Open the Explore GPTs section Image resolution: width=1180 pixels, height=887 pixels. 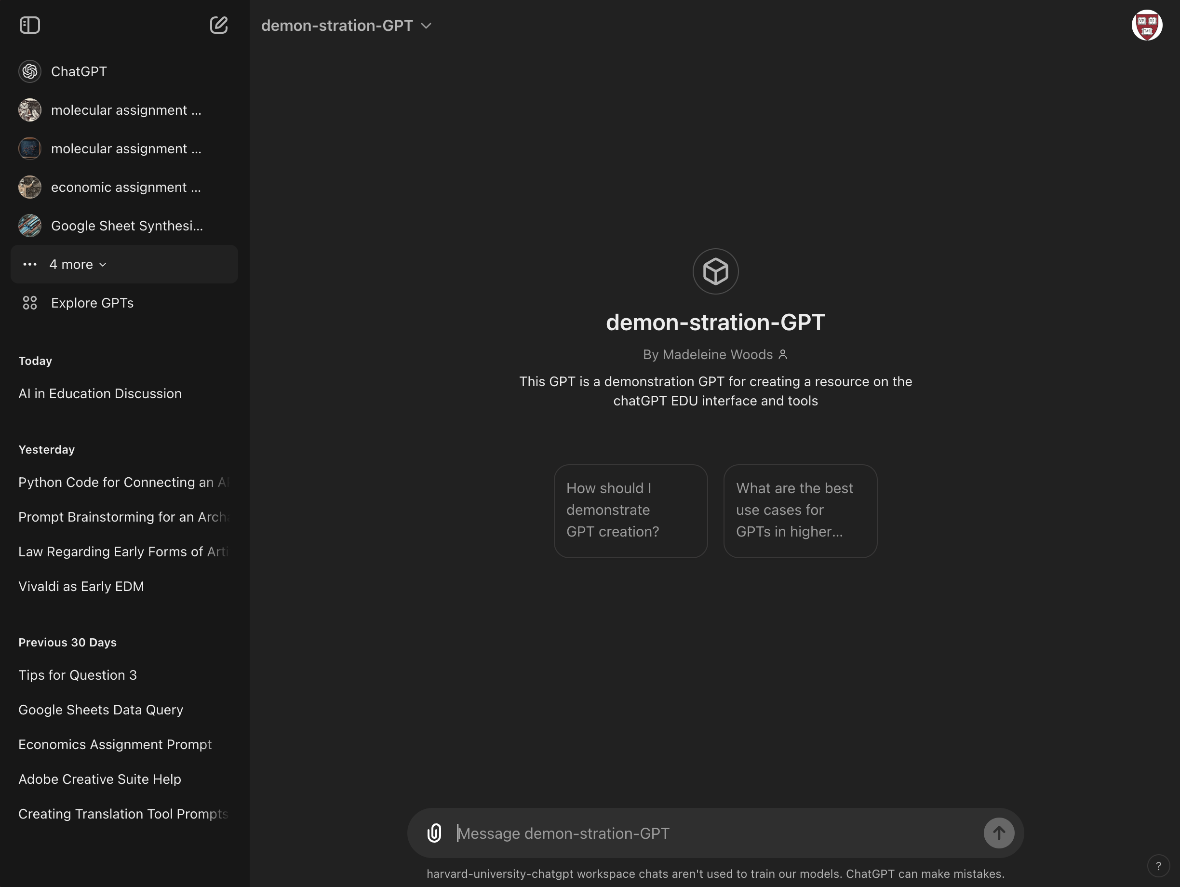(x=92, y=302)
